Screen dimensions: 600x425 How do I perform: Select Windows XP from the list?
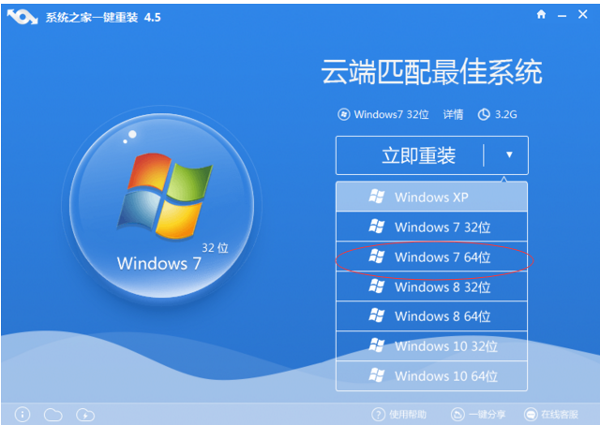pos(431,197)
